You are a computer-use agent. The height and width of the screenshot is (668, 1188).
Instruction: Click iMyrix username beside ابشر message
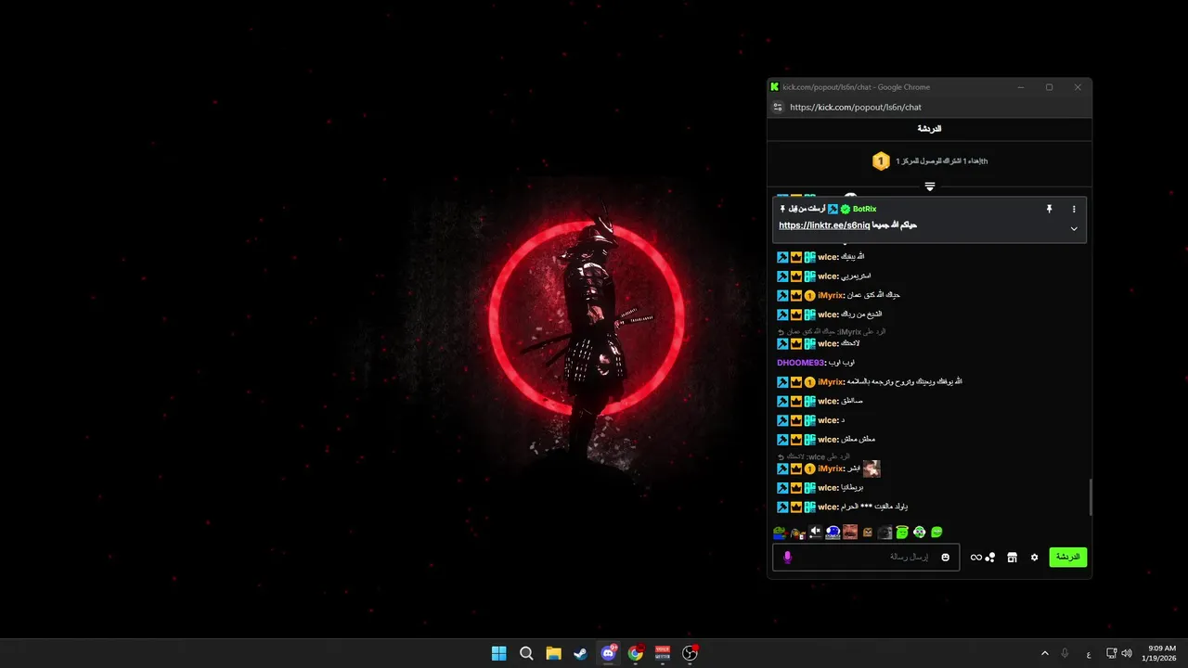(x=830, y=469)
